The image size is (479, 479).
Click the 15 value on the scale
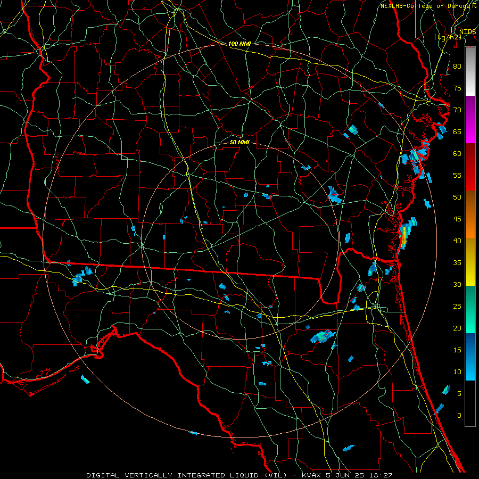pos(457,350)
